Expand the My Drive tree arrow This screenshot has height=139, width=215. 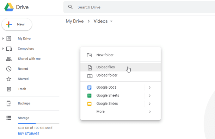tap(3, 39)
